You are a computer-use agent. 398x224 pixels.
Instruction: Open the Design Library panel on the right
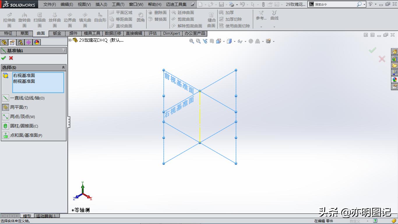click(x=395, y=66)
